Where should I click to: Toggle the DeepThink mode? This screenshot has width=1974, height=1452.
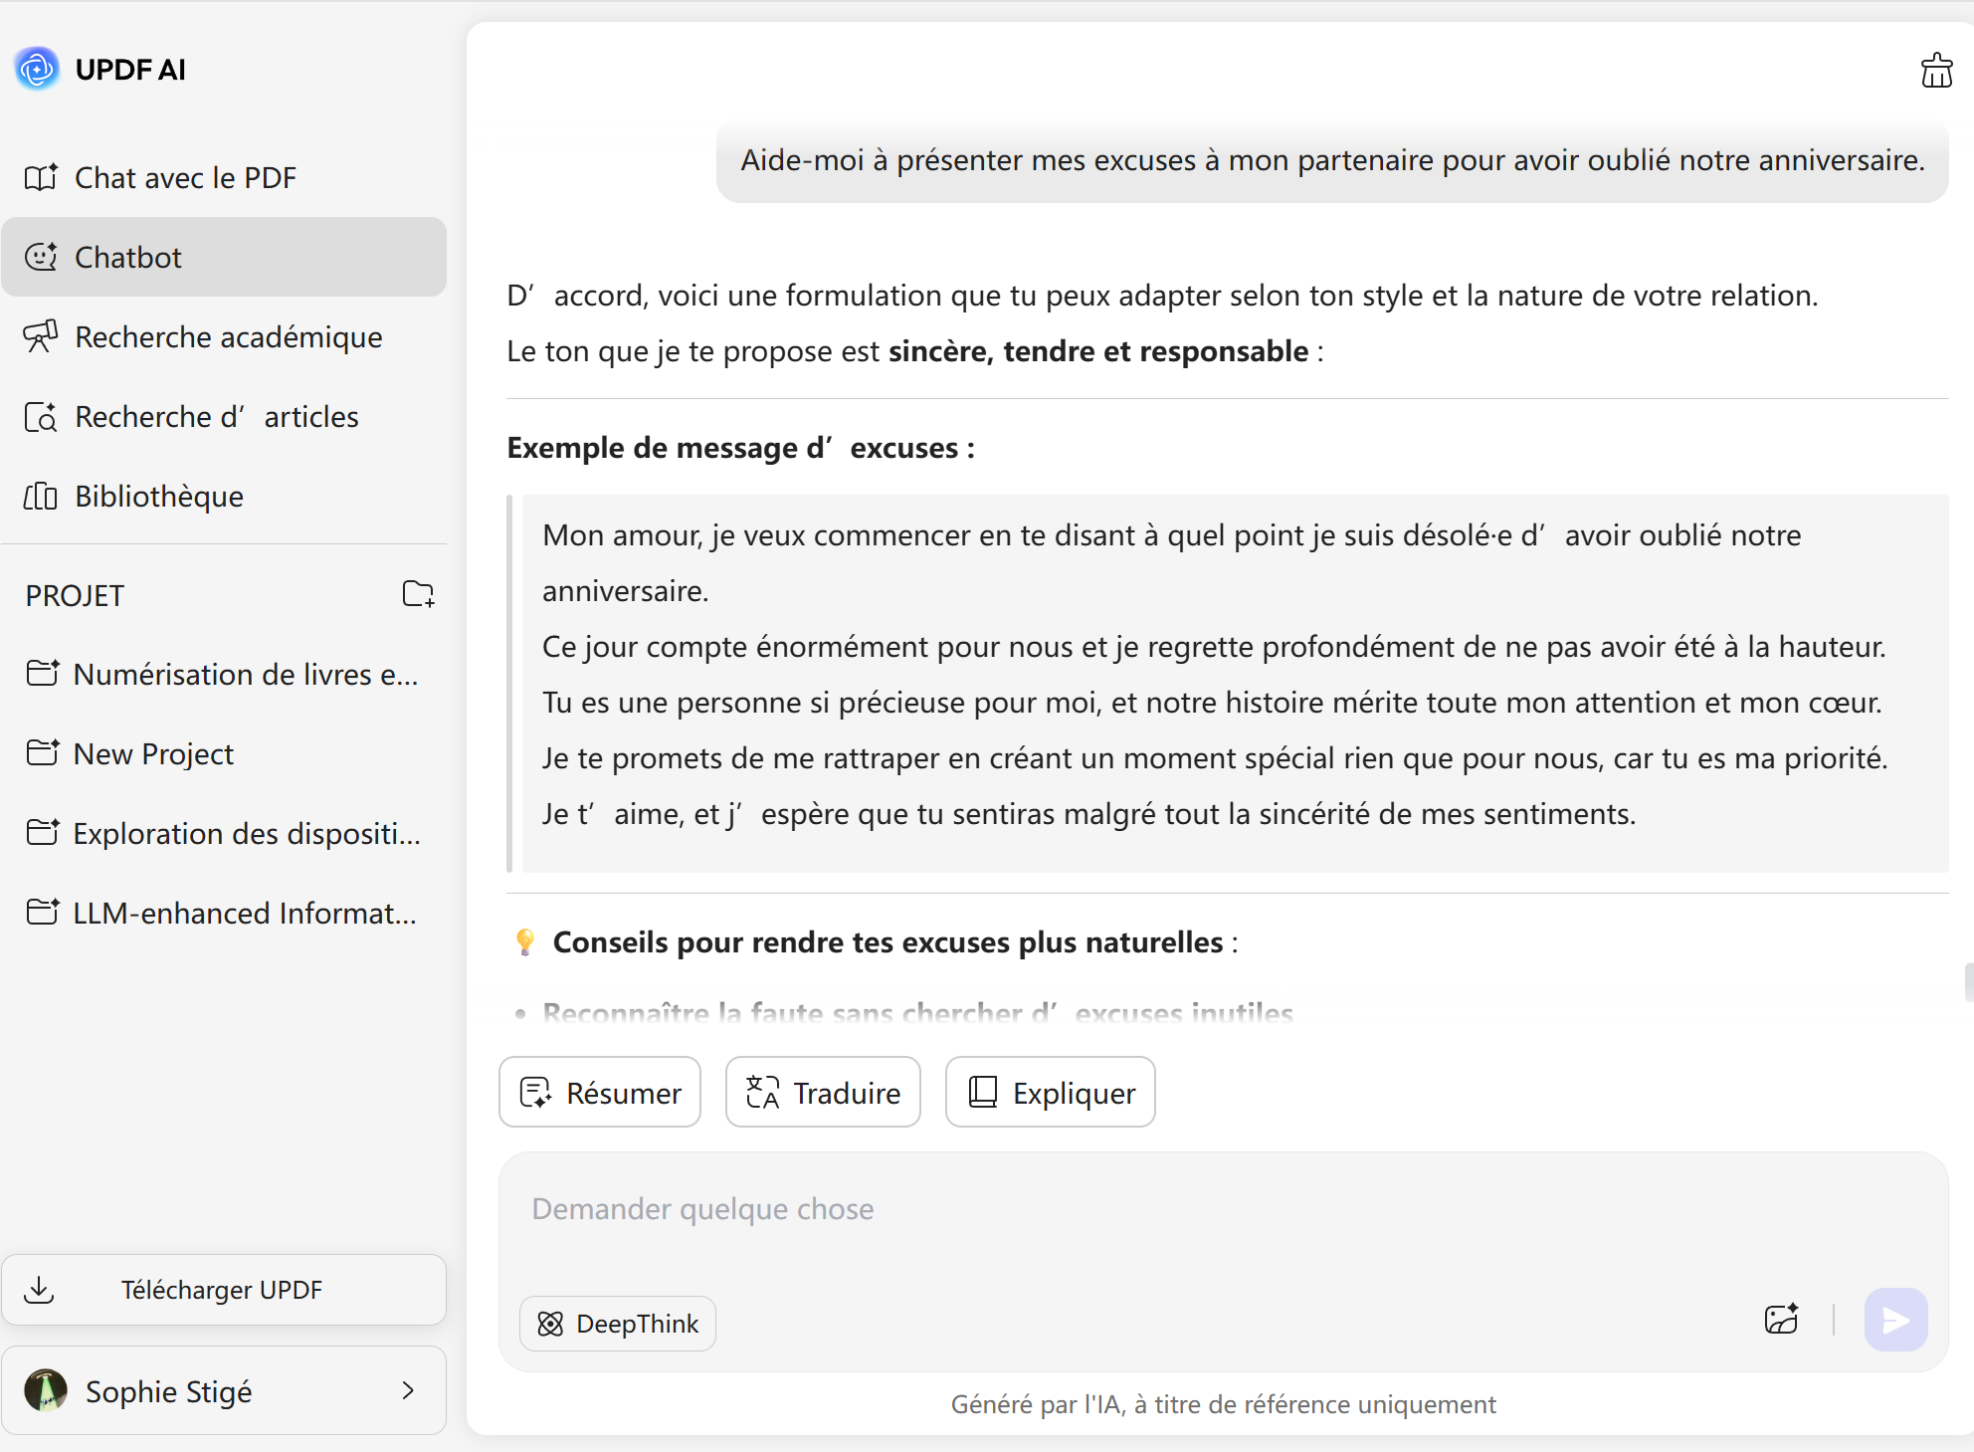click(618, 1324)
